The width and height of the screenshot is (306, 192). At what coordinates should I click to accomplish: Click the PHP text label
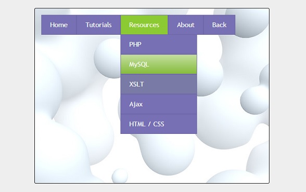pos(135,45)
